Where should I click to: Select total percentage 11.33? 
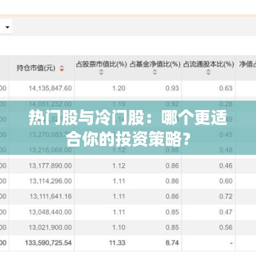click(x=117, y=243)
